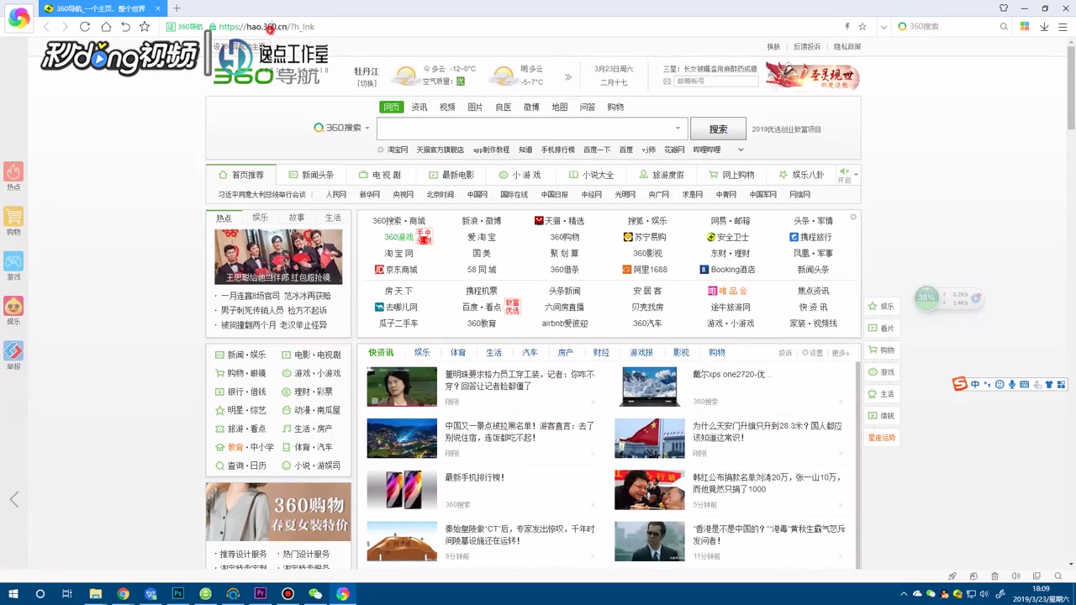Expand the navigation bar far-right arrow

(x=857, y=175)
